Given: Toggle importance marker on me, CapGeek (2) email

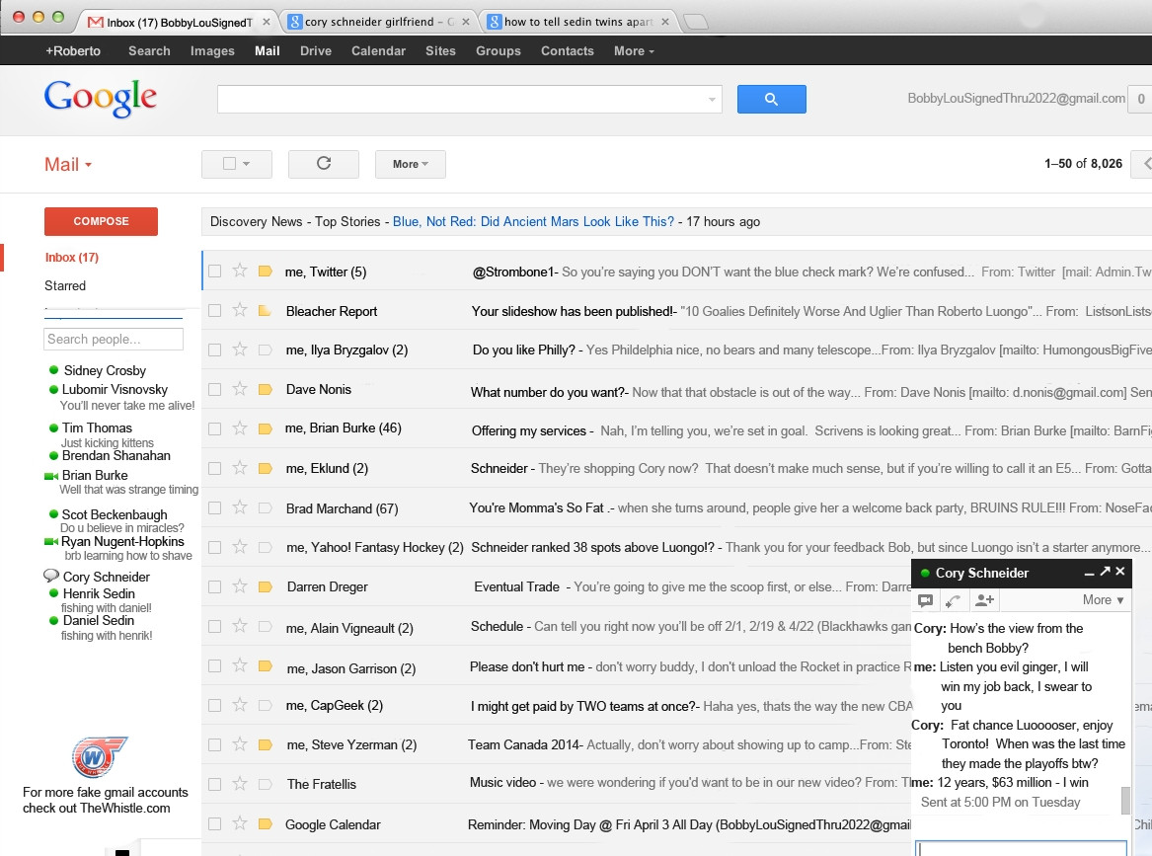Looking at the screenshot, I should (x=266, y=705).
